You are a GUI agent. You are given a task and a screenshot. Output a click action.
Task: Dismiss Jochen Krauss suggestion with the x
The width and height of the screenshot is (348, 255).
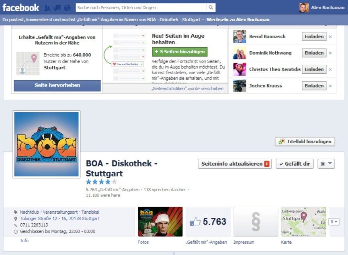(x=330, y=85)
